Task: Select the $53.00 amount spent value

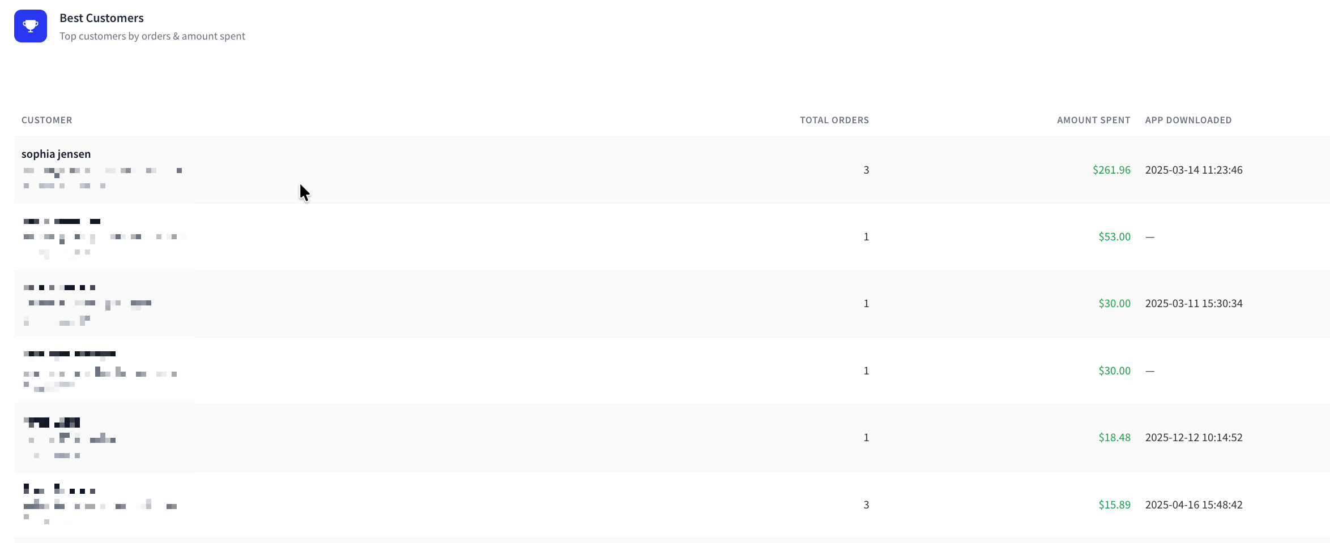Action: click(x=1114, y=236)
